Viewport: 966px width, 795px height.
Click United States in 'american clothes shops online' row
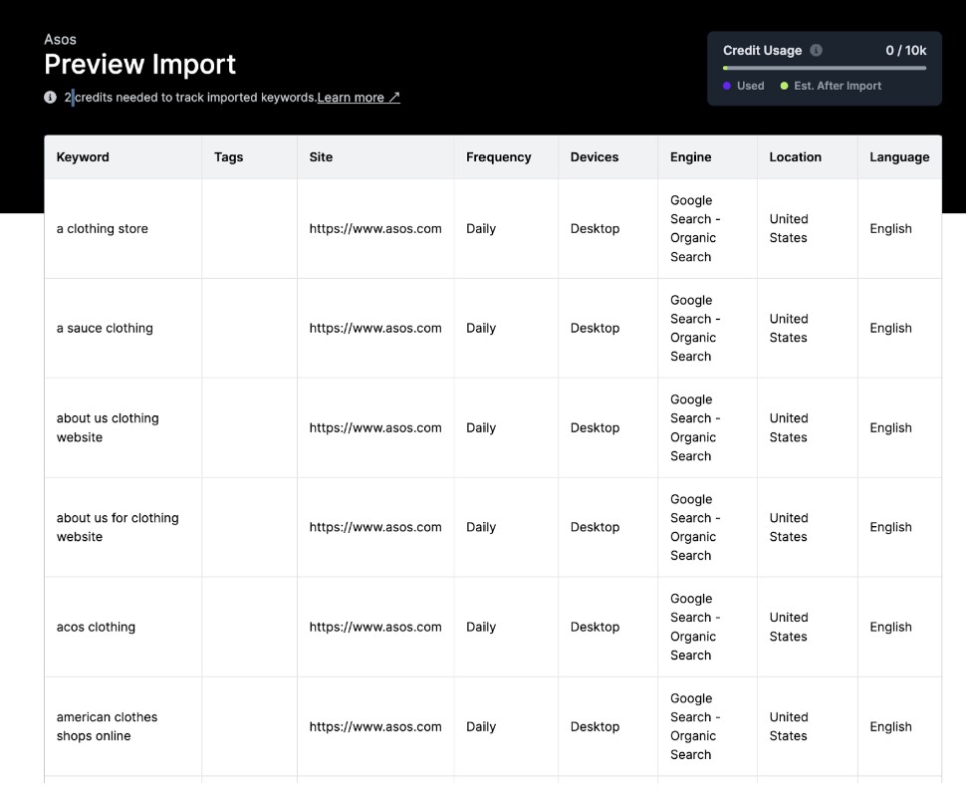pyautogui.click(x=789, y=726)
